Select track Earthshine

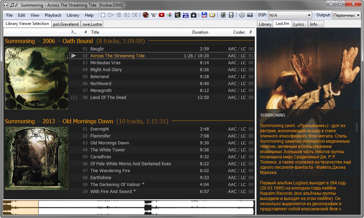[x=162, y=178]
